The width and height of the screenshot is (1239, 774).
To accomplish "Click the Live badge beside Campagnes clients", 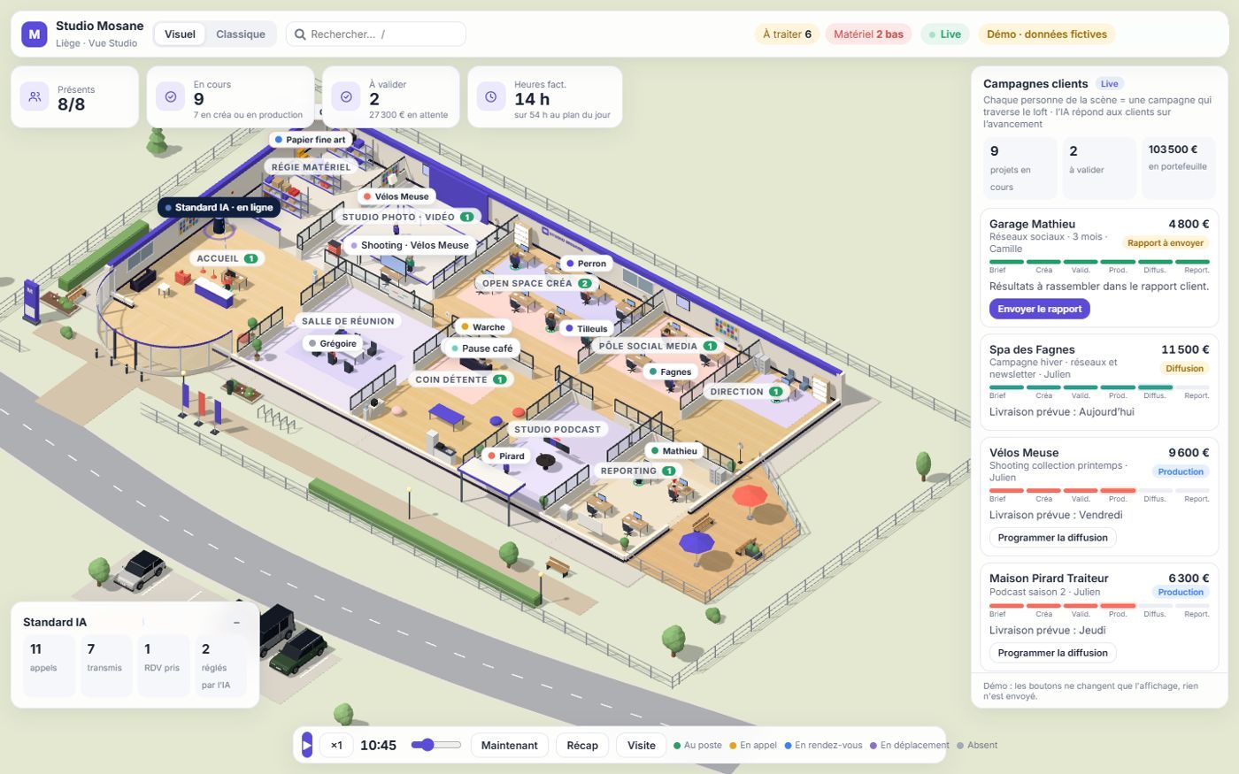I will pos(1110,84).
